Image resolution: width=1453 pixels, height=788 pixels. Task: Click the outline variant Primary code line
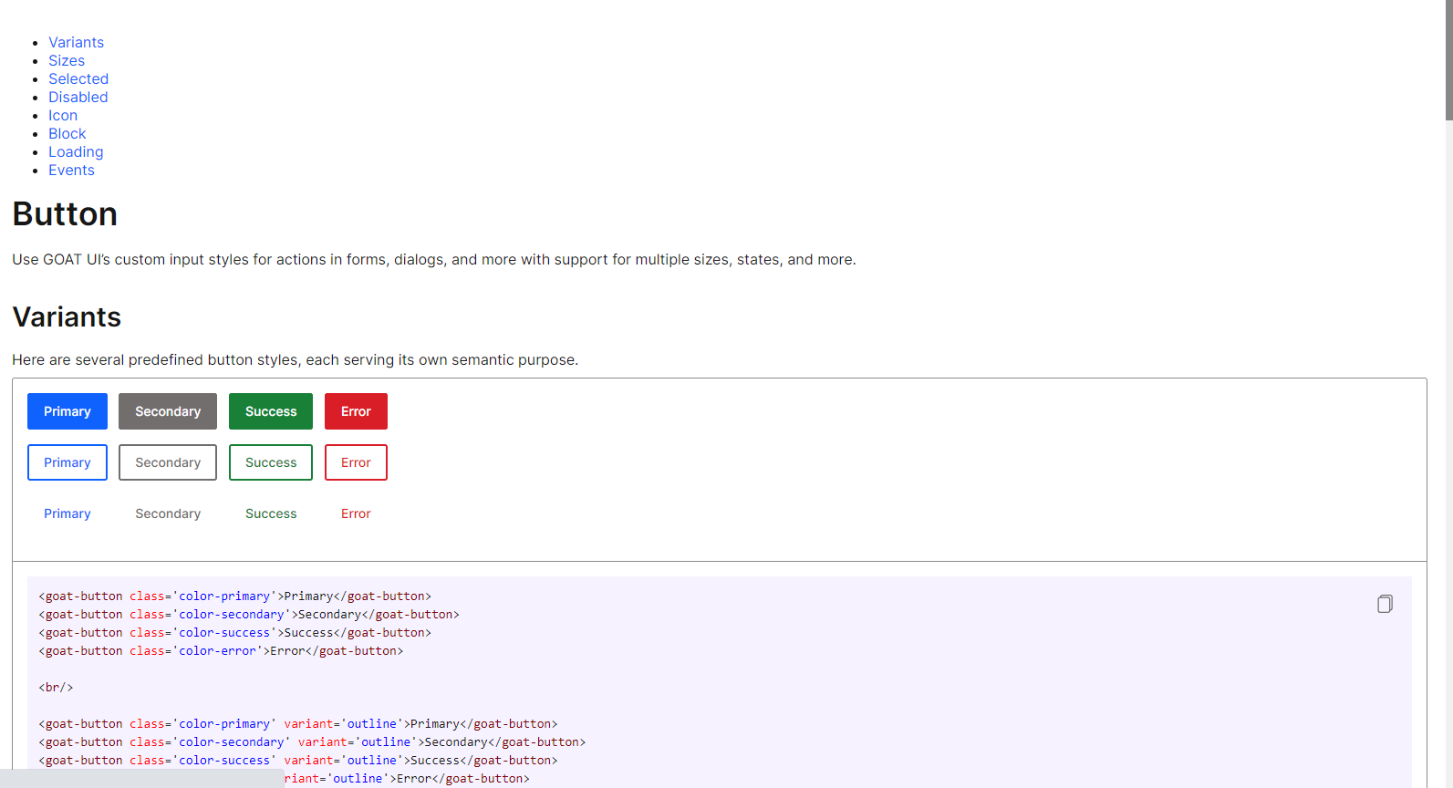[298, 724]
